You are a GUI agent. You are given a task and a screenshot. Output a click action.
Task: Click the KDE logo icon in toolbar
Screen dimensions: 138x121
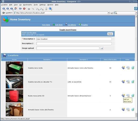(x=136, y=8)
